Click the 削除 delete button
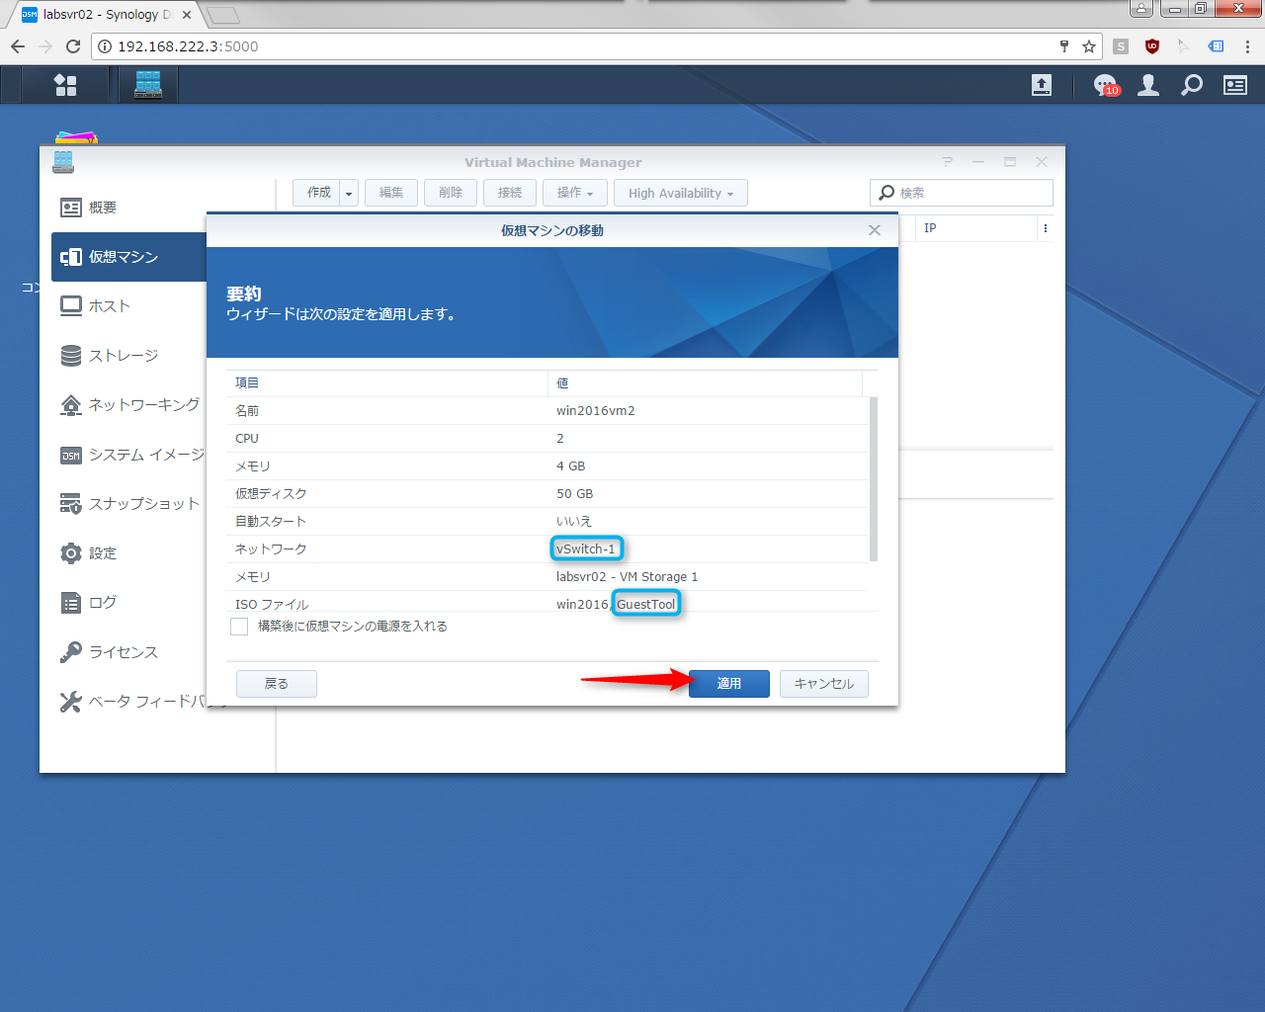This screenshot has height=1012, width=1265. tap(451, 193)
